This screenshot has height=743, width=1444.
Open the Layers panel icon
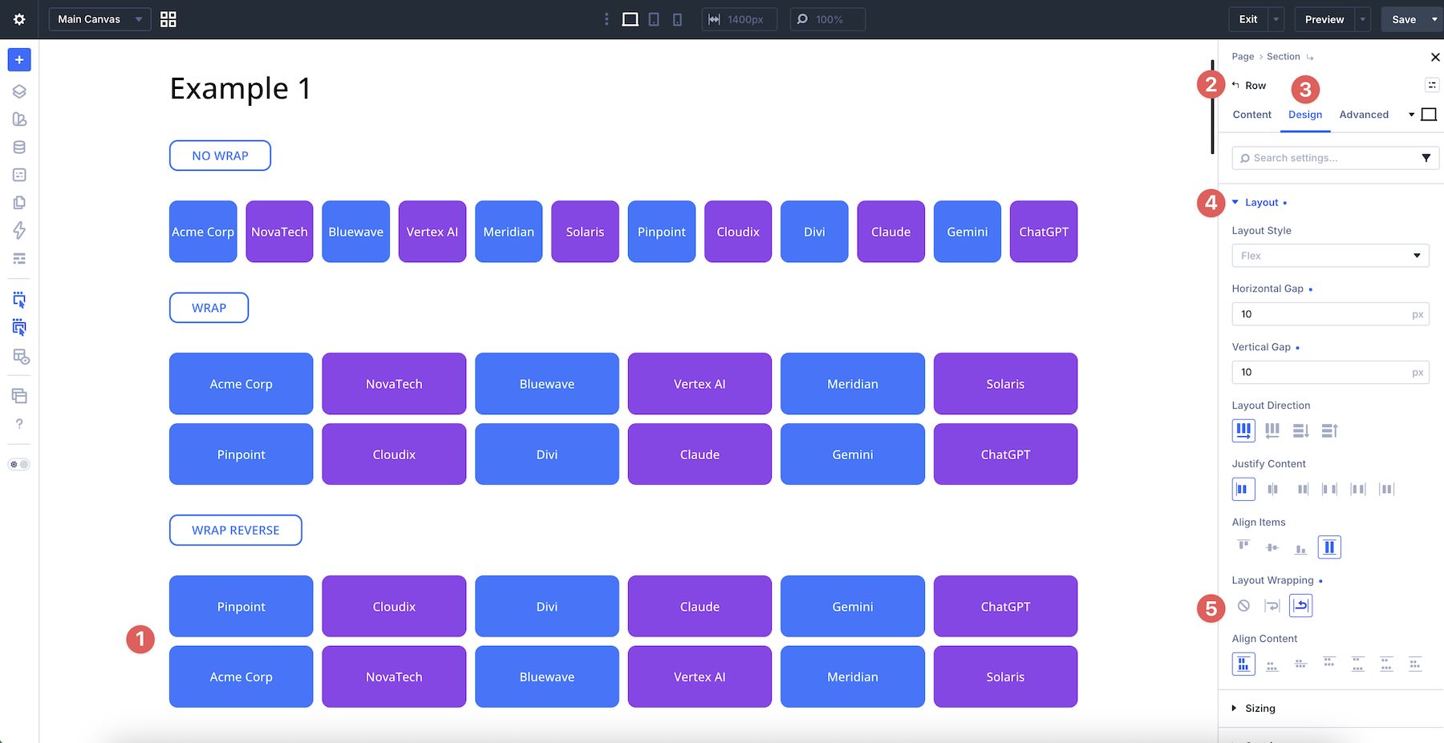[x=19, y=91]
